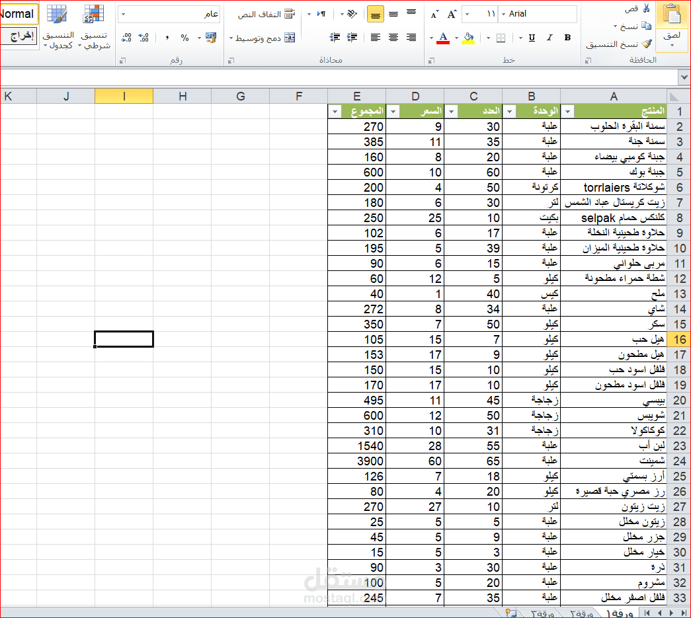Image resolution: width=691 pixels, height=618 pixels.
Task: Select the Normal cell style
Action: 19,14
